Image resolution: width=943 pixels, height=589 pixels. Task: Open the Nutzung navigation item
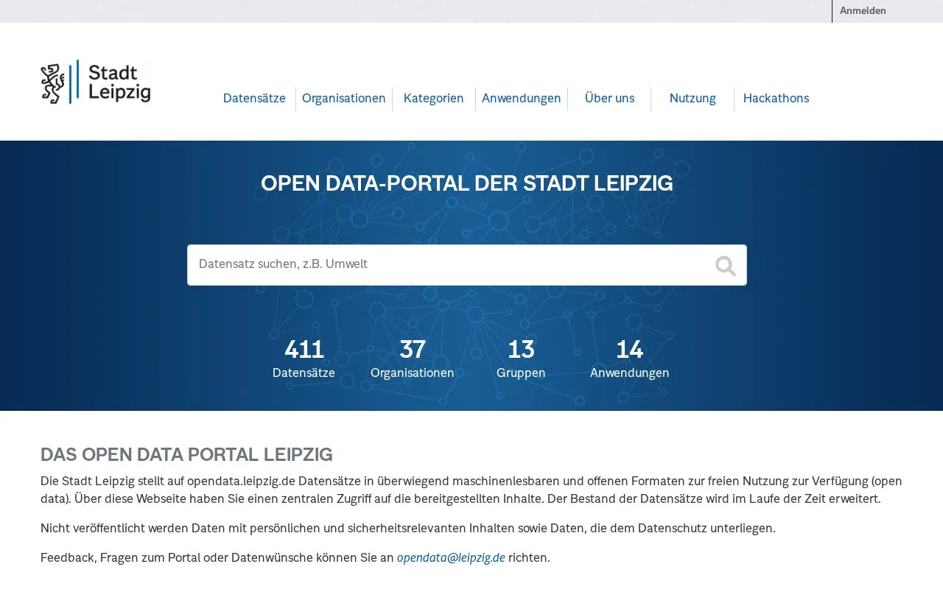coord(693,99)
